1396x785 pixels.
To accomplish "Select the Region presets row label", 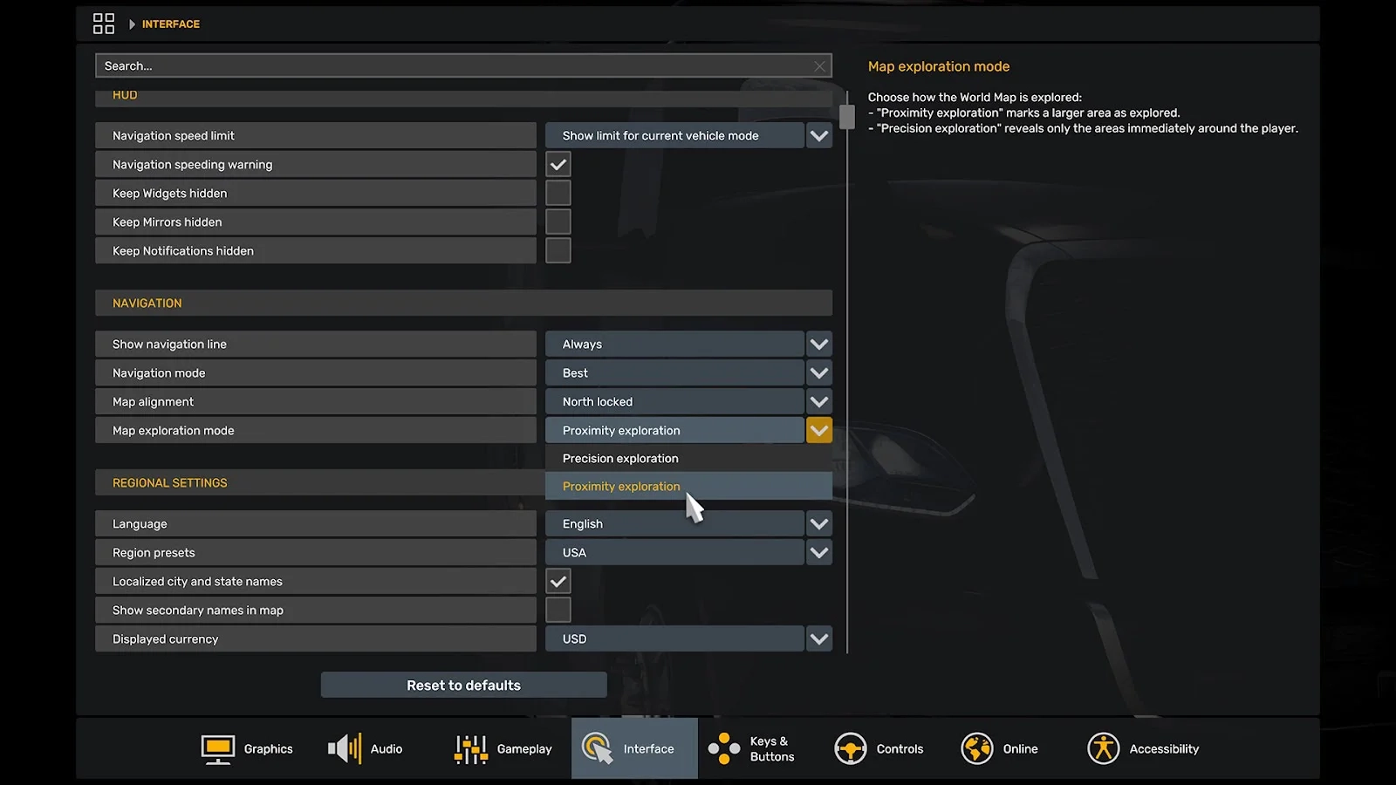I will click(x=316, y=552).
